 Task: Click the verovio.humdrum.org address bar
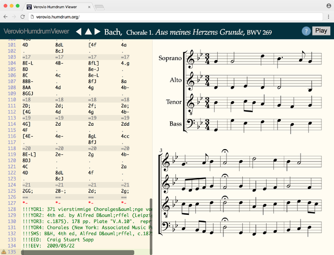(157, 17)
